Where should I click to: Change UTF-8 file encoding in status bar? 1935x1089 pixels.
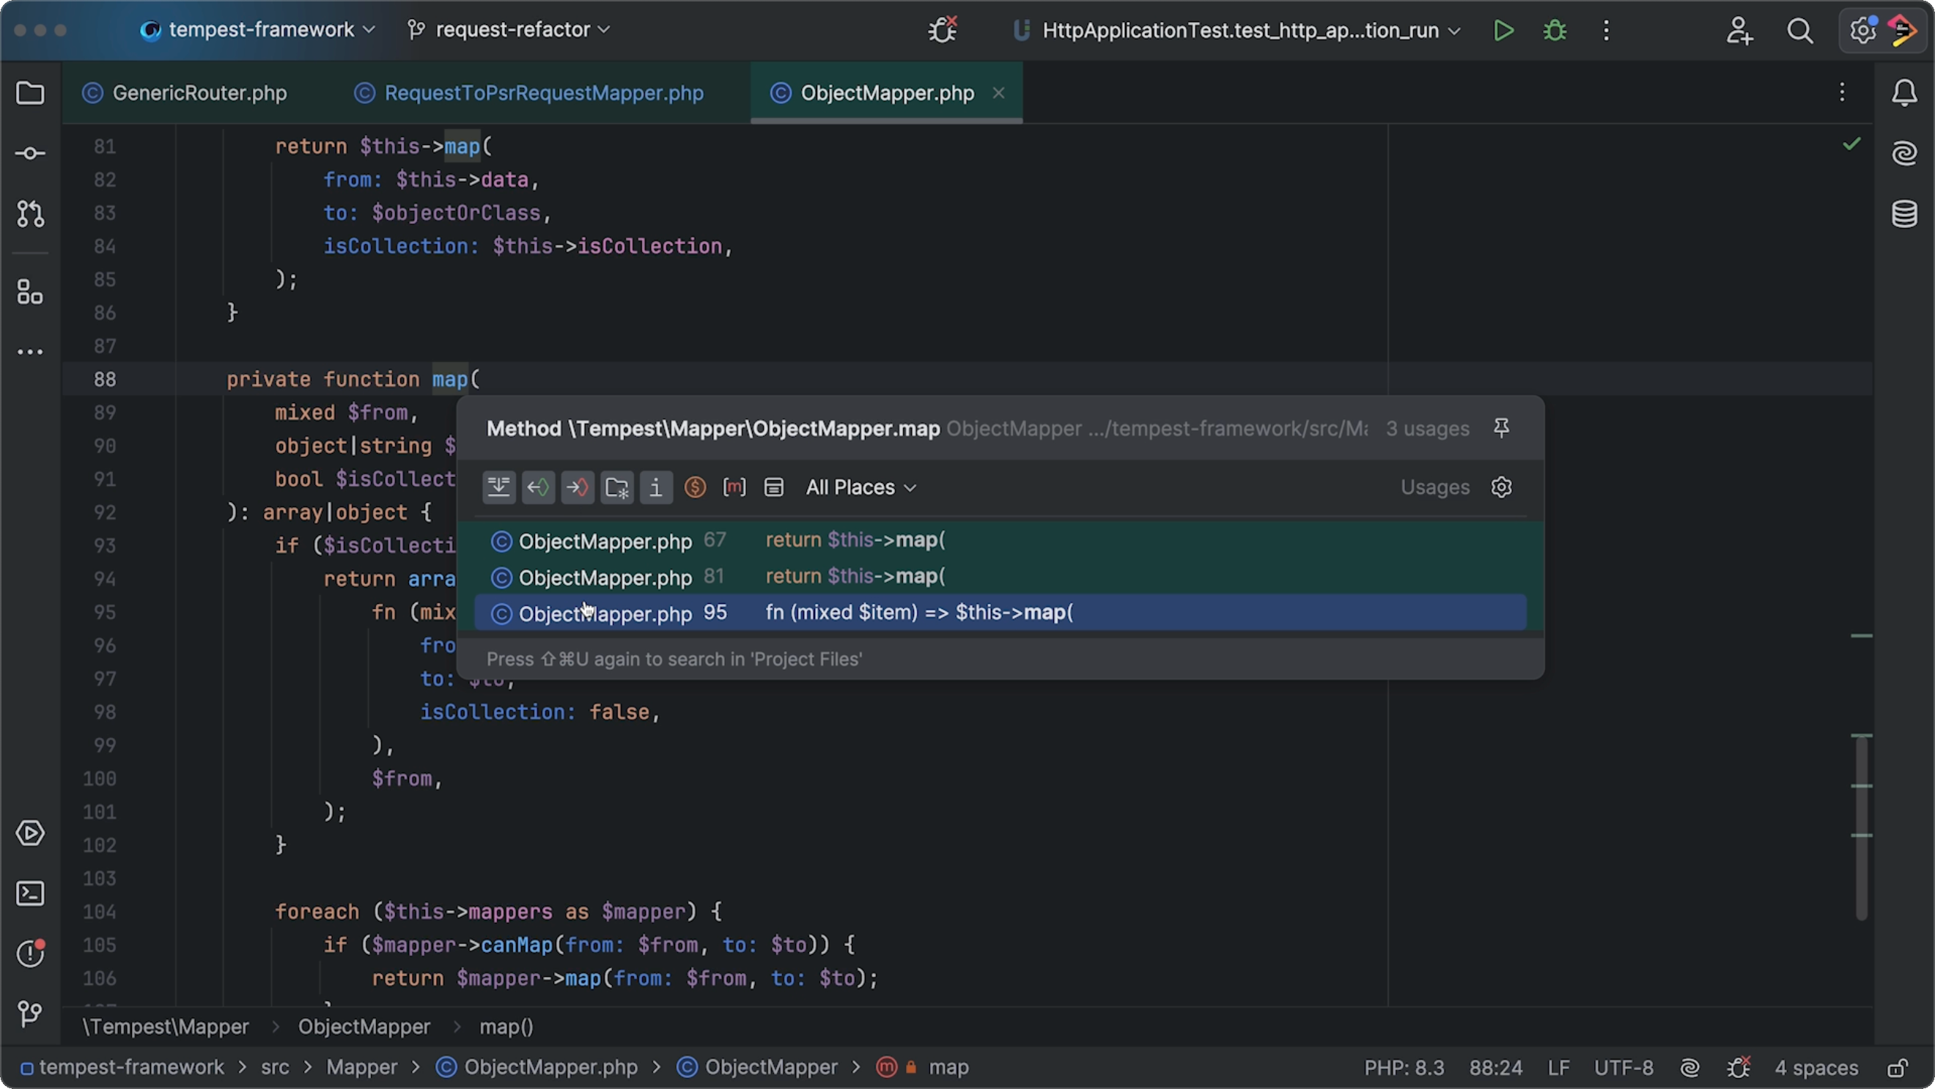[x=1624, y=1067]
